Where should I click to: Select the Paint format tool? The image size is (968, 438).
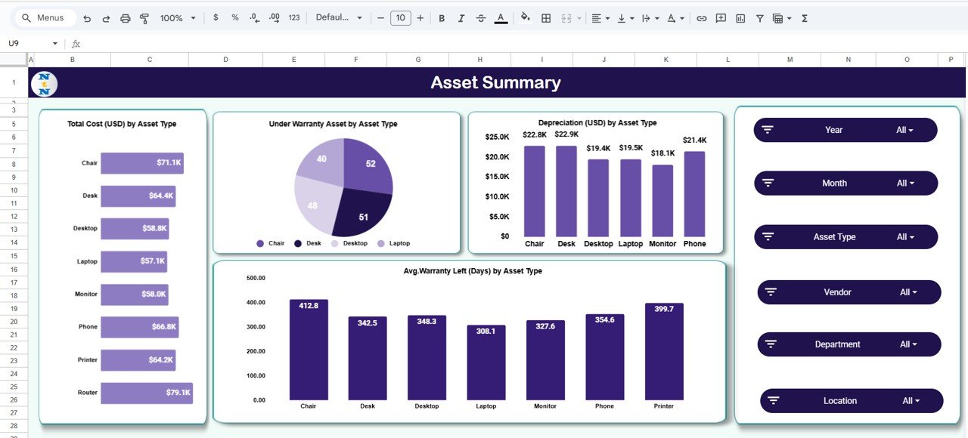coord(144,18)
